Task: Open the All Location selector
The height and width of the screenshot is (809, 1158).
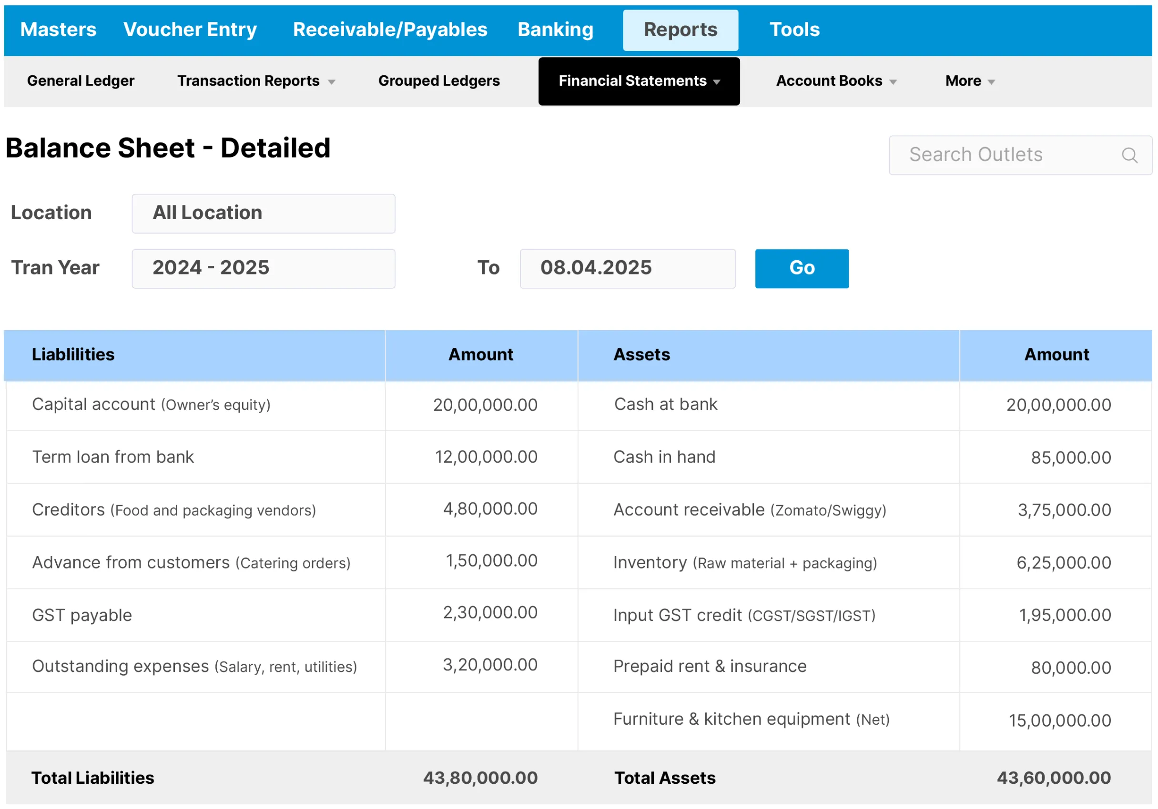Action: tap(263, 213)
